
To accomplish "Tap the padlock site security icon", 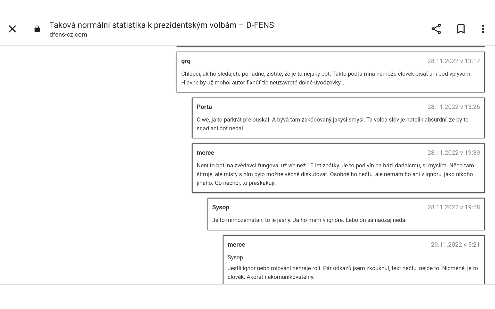I will 37,29.
